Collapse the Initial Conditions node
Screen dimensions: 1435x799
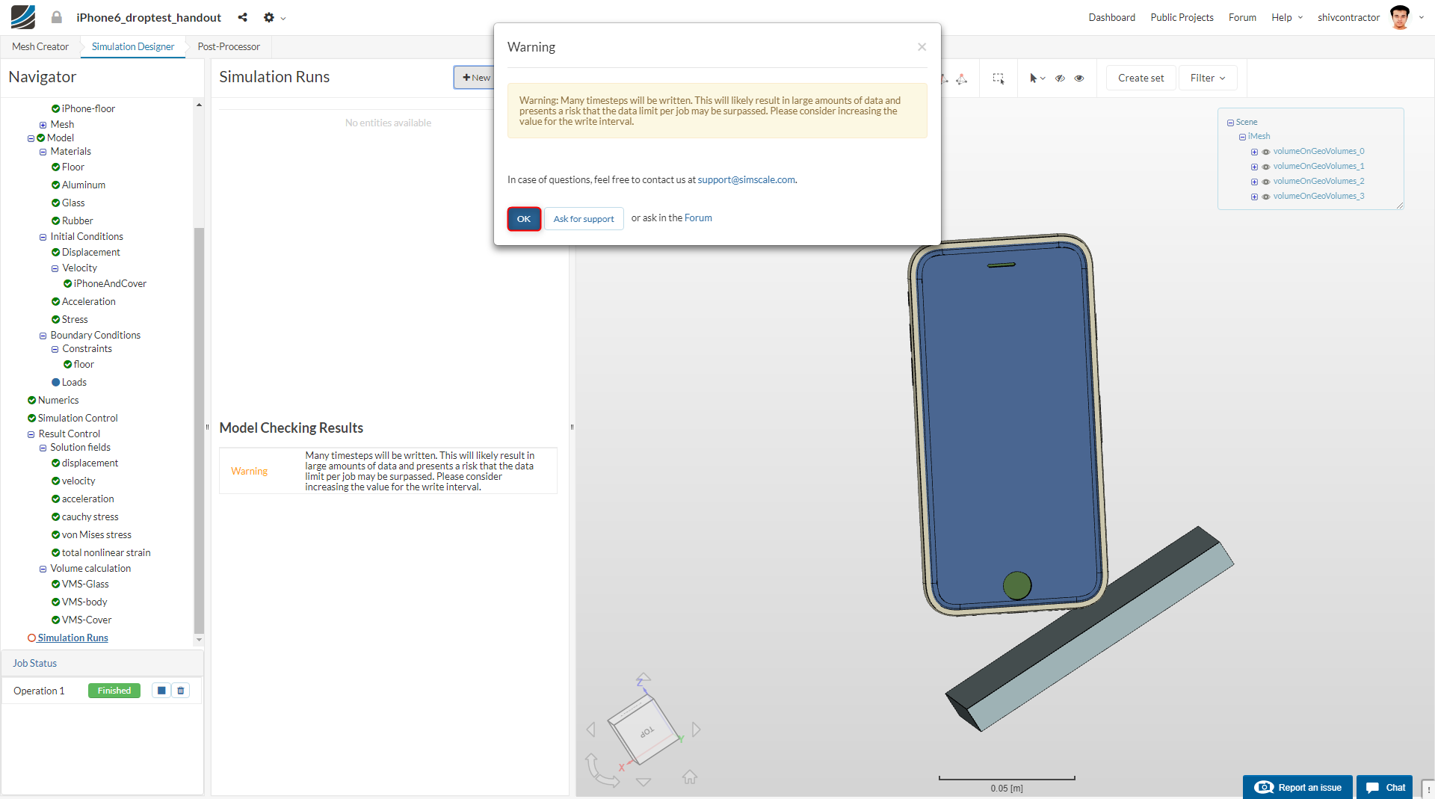coord(43,237)
